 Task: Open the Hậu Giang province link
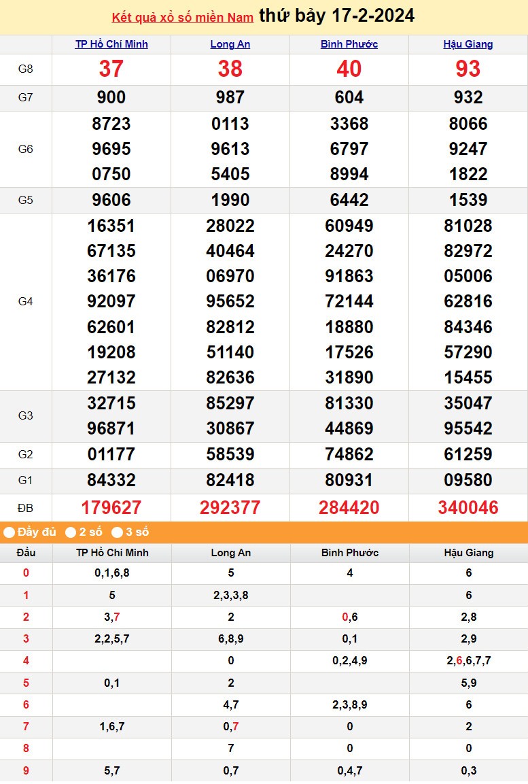point(468,44)
